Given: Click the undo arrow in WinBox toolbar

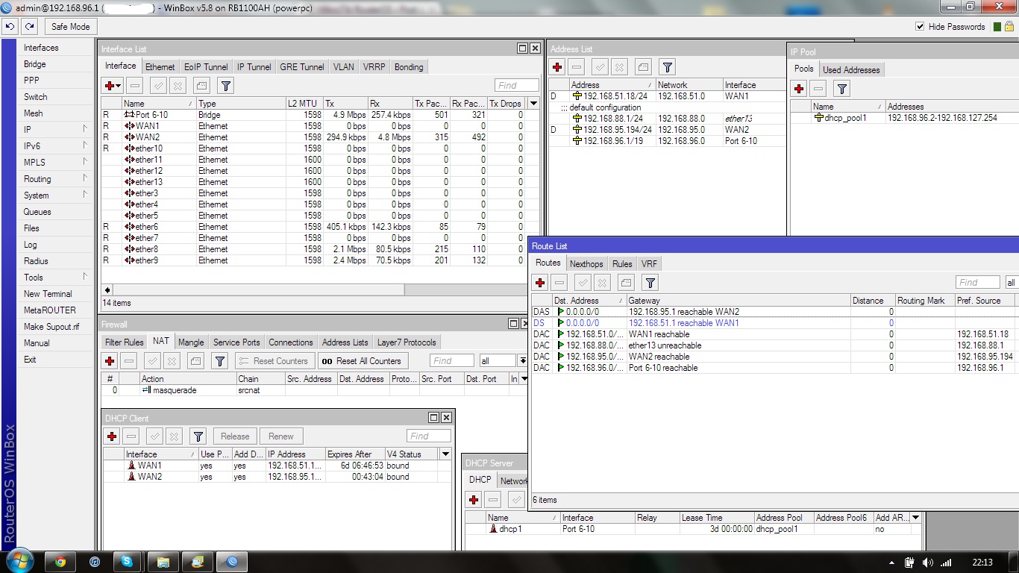Looking at the screenshot, I should [x=10, y=27].
